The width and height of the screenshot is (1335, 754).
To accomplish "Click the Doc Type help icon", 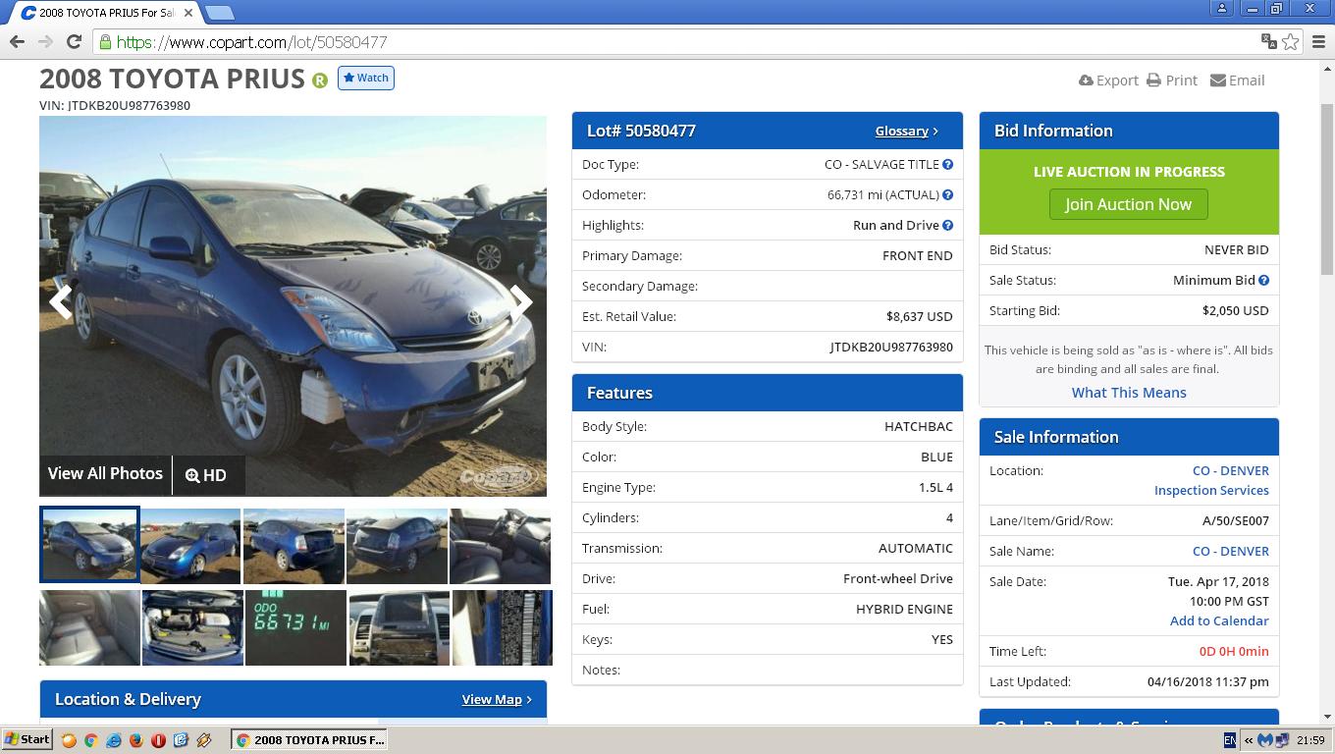I will coord(947,165).
